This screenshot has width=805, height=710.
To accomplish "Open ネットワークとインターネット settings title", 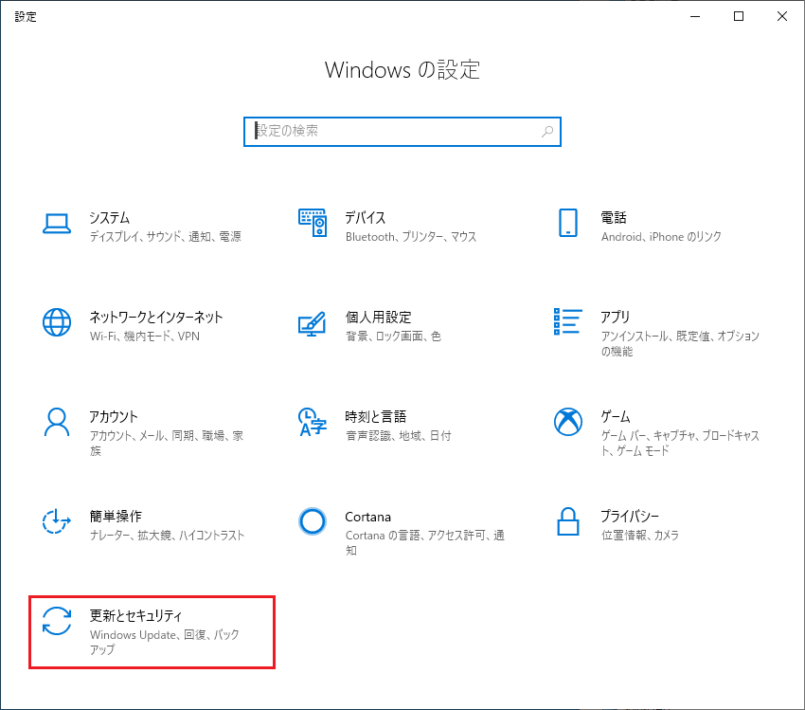I will [x=156, y=317].
